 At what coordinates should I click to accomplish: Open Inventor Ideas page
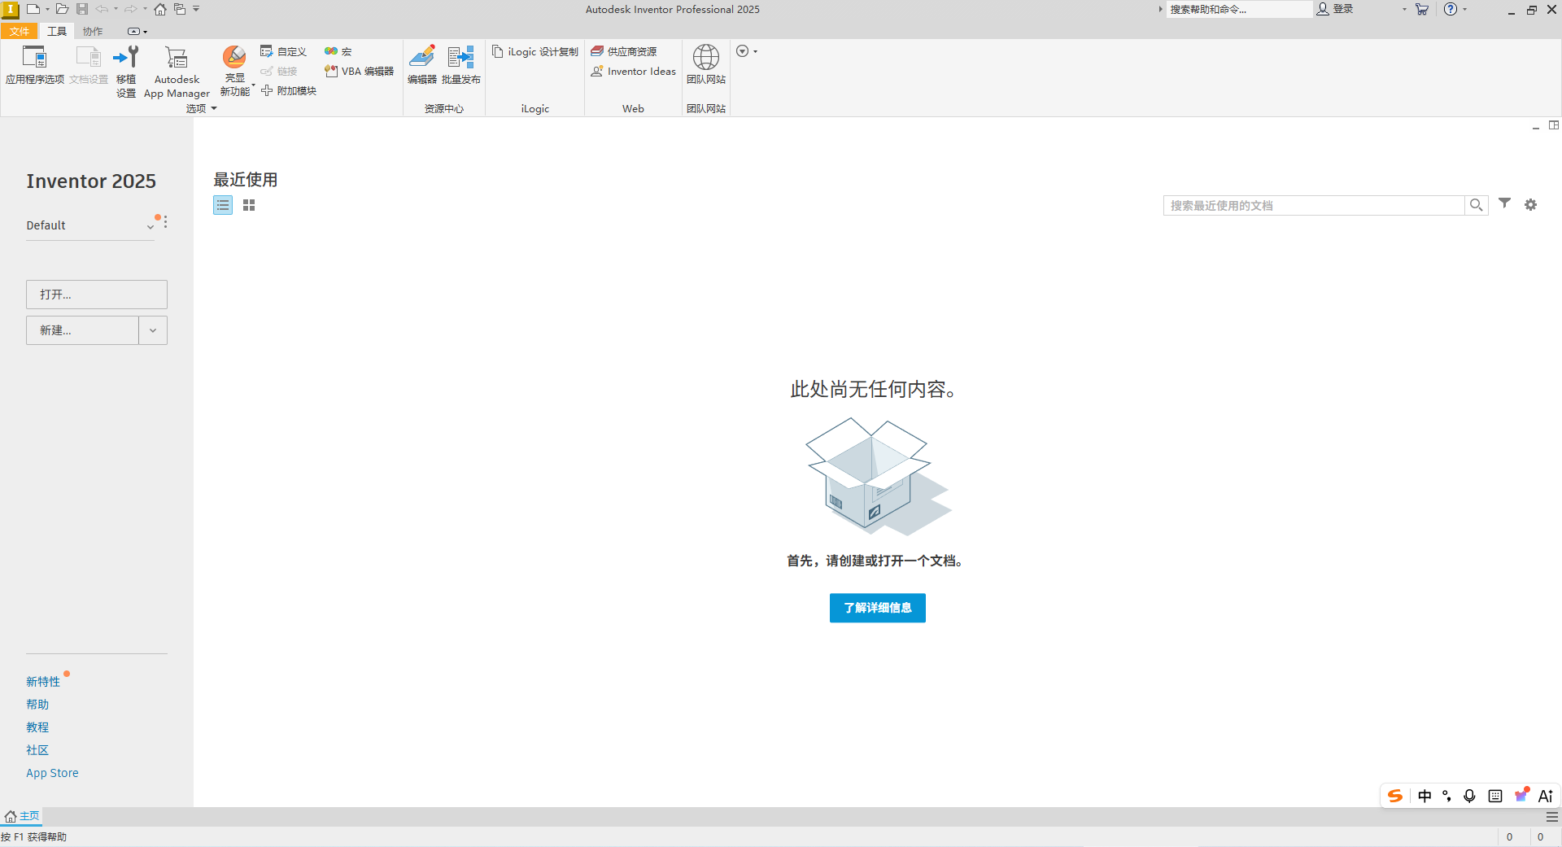click(633, 71)
